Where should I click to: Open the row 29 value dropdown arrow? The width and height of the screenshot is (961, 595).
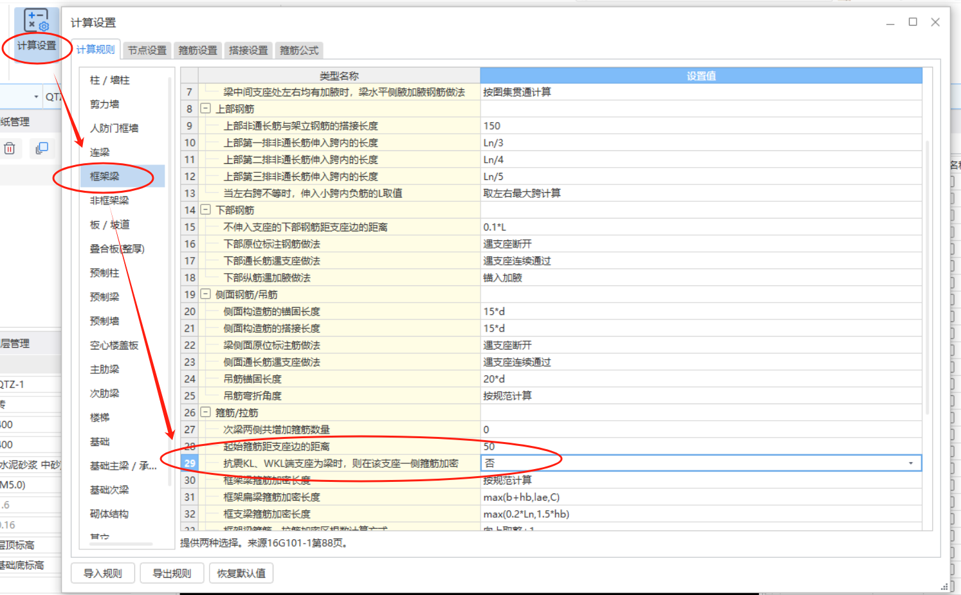pyautogui.click(x=911, y=463)
